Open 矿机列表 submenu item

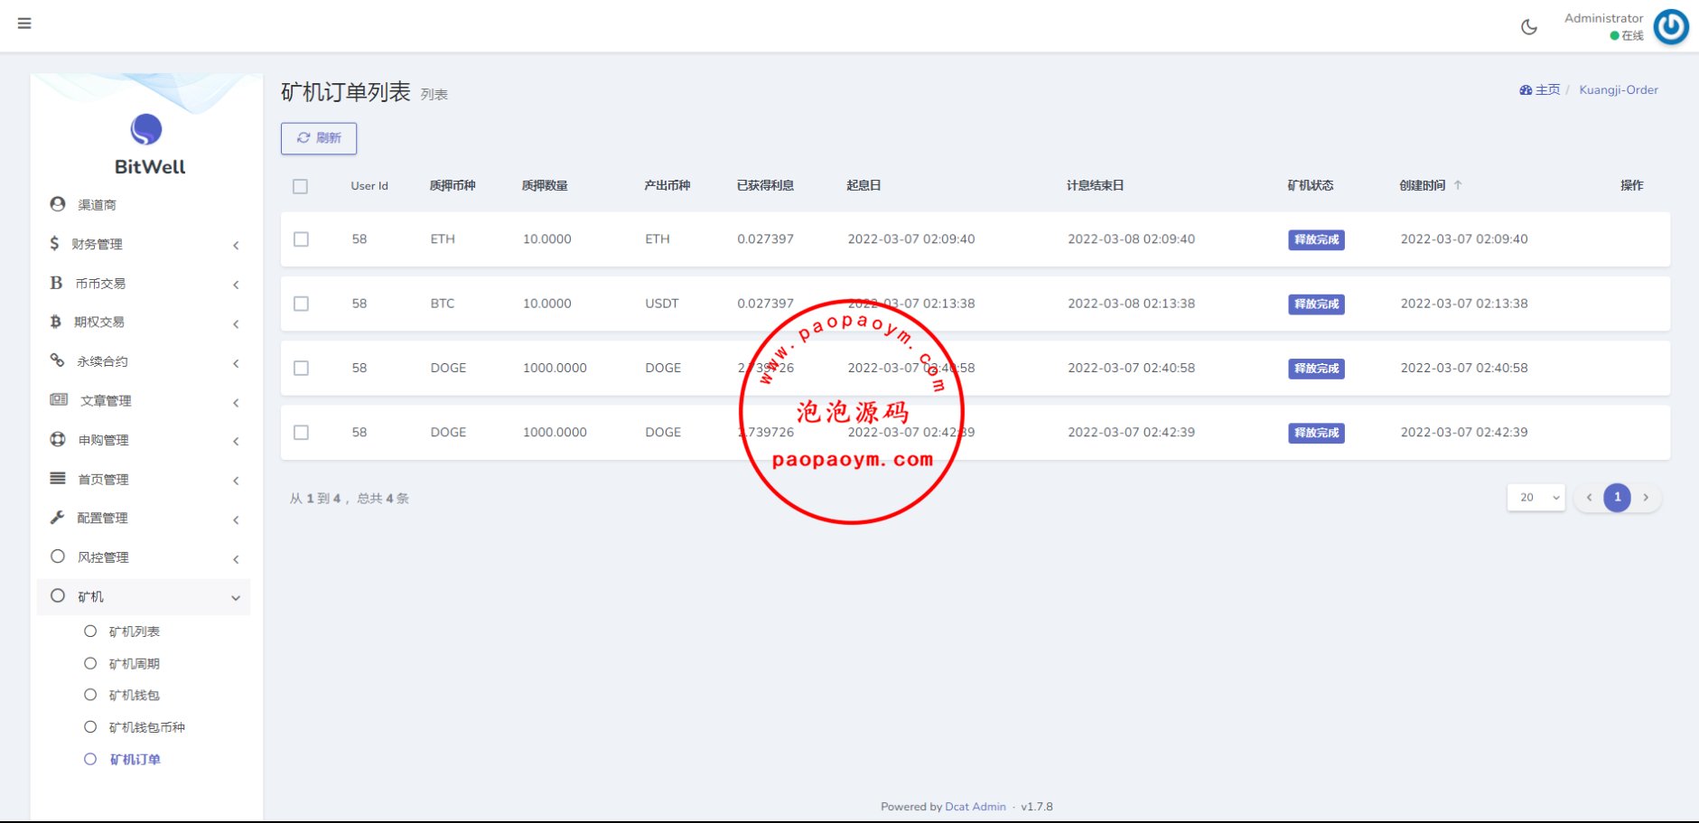(x=135, y=631)
